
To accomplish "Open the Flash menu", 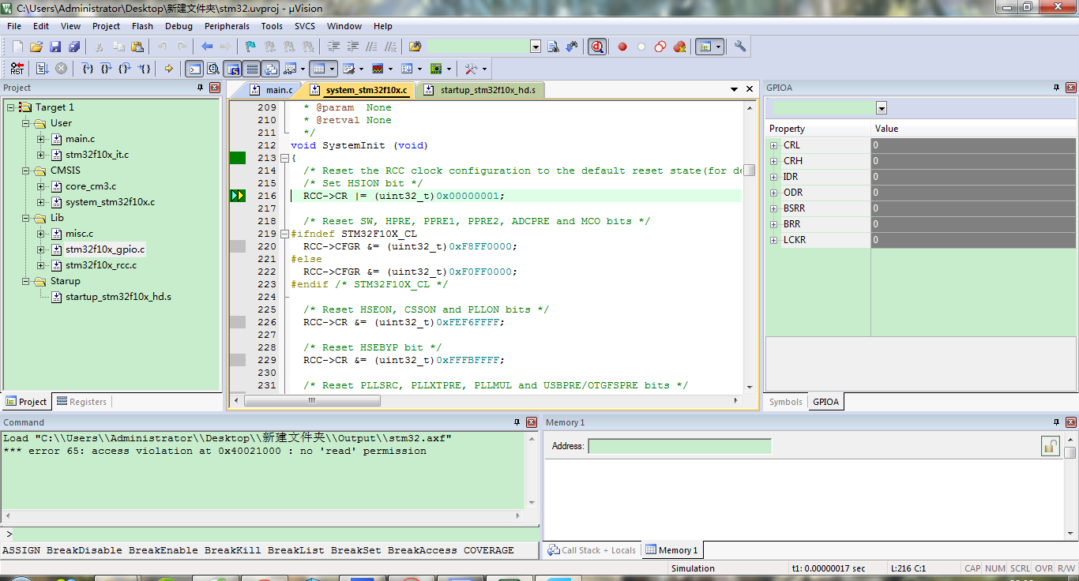I will coord(142,26).
